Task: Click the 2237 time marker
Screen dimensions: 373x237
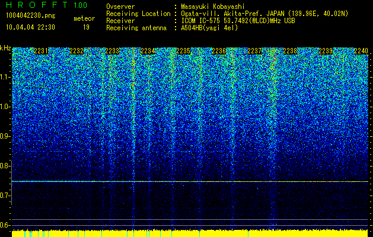Action: [x=254, y=51]
